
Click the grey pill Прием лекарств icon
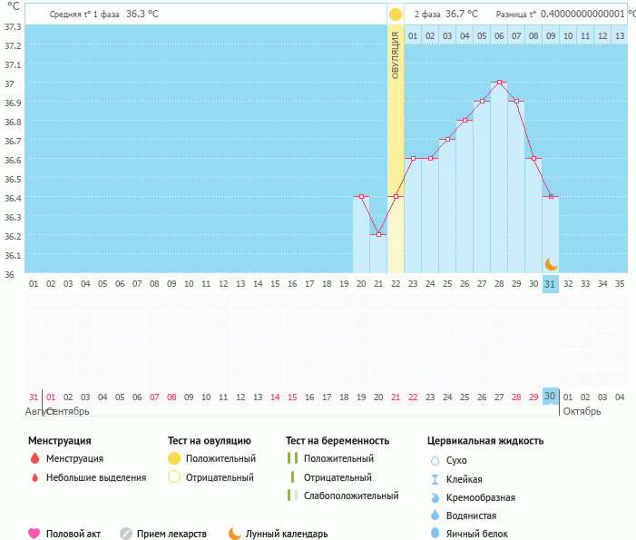(126, 534)
